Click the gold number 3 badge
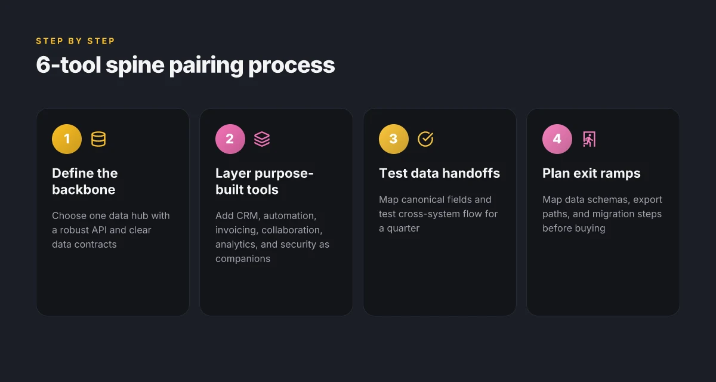 pos(394,139)
